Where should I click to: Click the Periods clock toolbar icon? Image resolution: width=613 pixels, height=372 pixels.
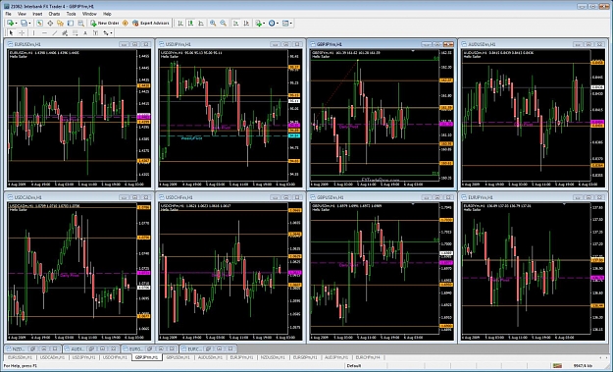(x=272, y=24)
